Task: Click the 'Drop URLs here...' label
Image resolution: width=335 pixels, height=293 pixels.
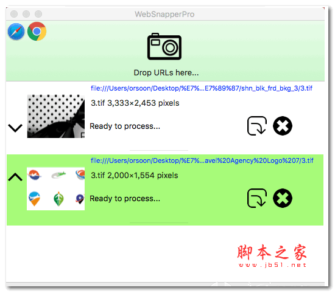Action: (166, 73)
